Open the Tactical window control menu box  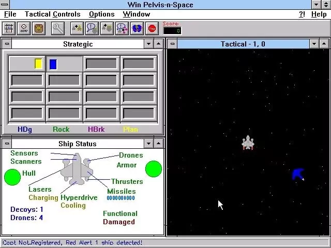(172, 44)
